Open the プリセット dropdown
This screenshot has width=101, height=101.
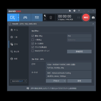point(56,81)
